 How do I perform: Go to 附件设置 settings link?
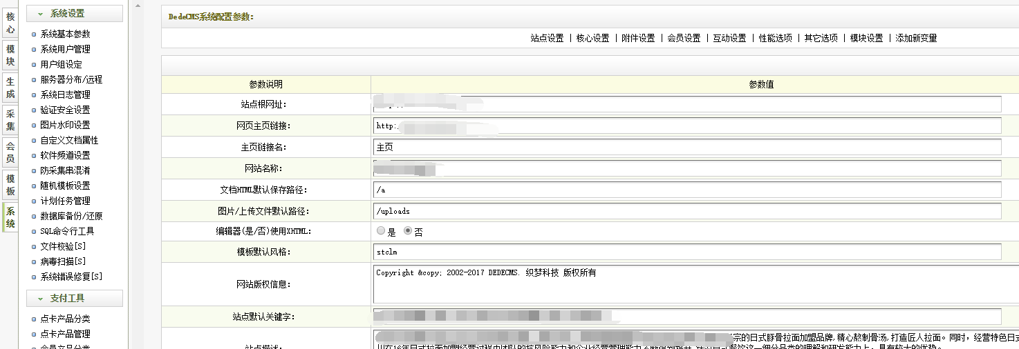(638, 39)
